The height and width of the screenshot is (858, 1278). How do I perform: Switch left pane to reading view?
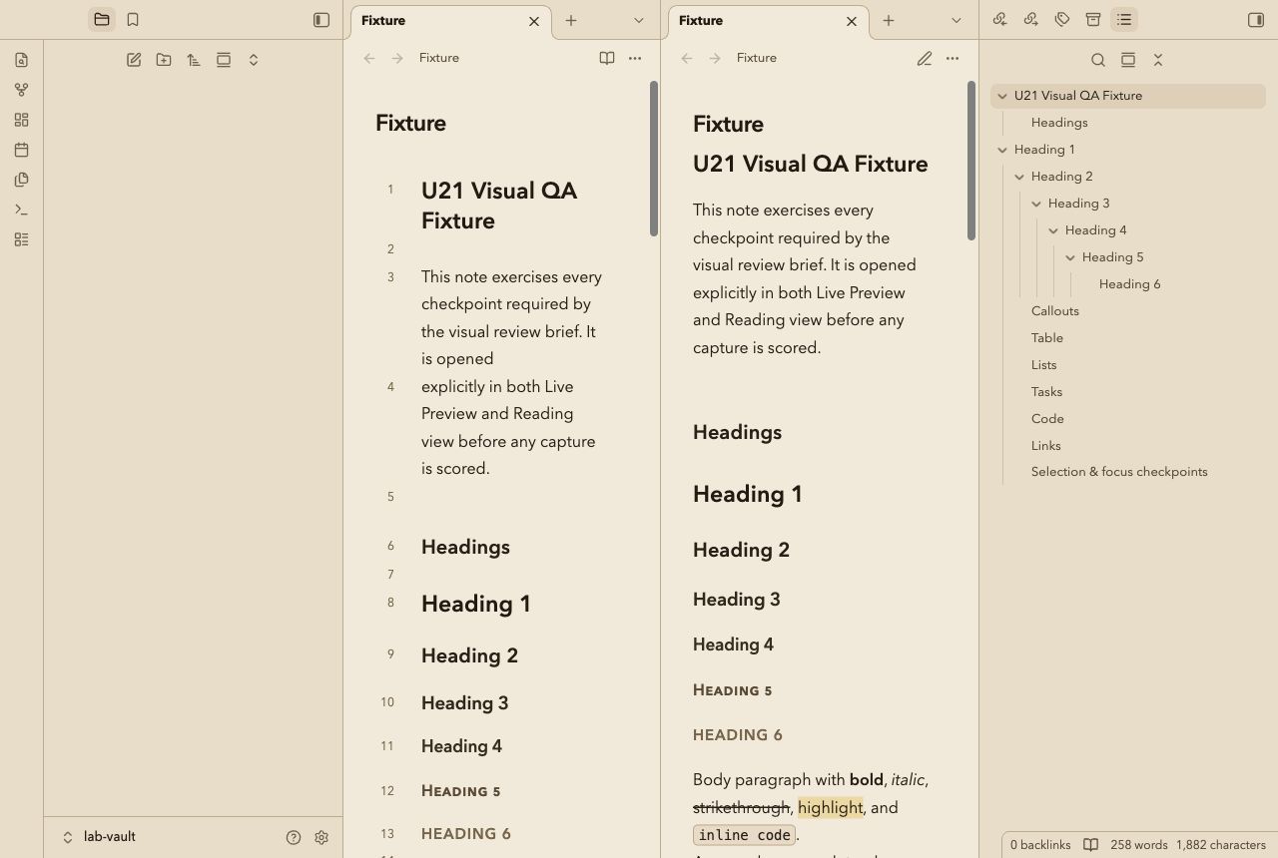click(x=607, y=58)
